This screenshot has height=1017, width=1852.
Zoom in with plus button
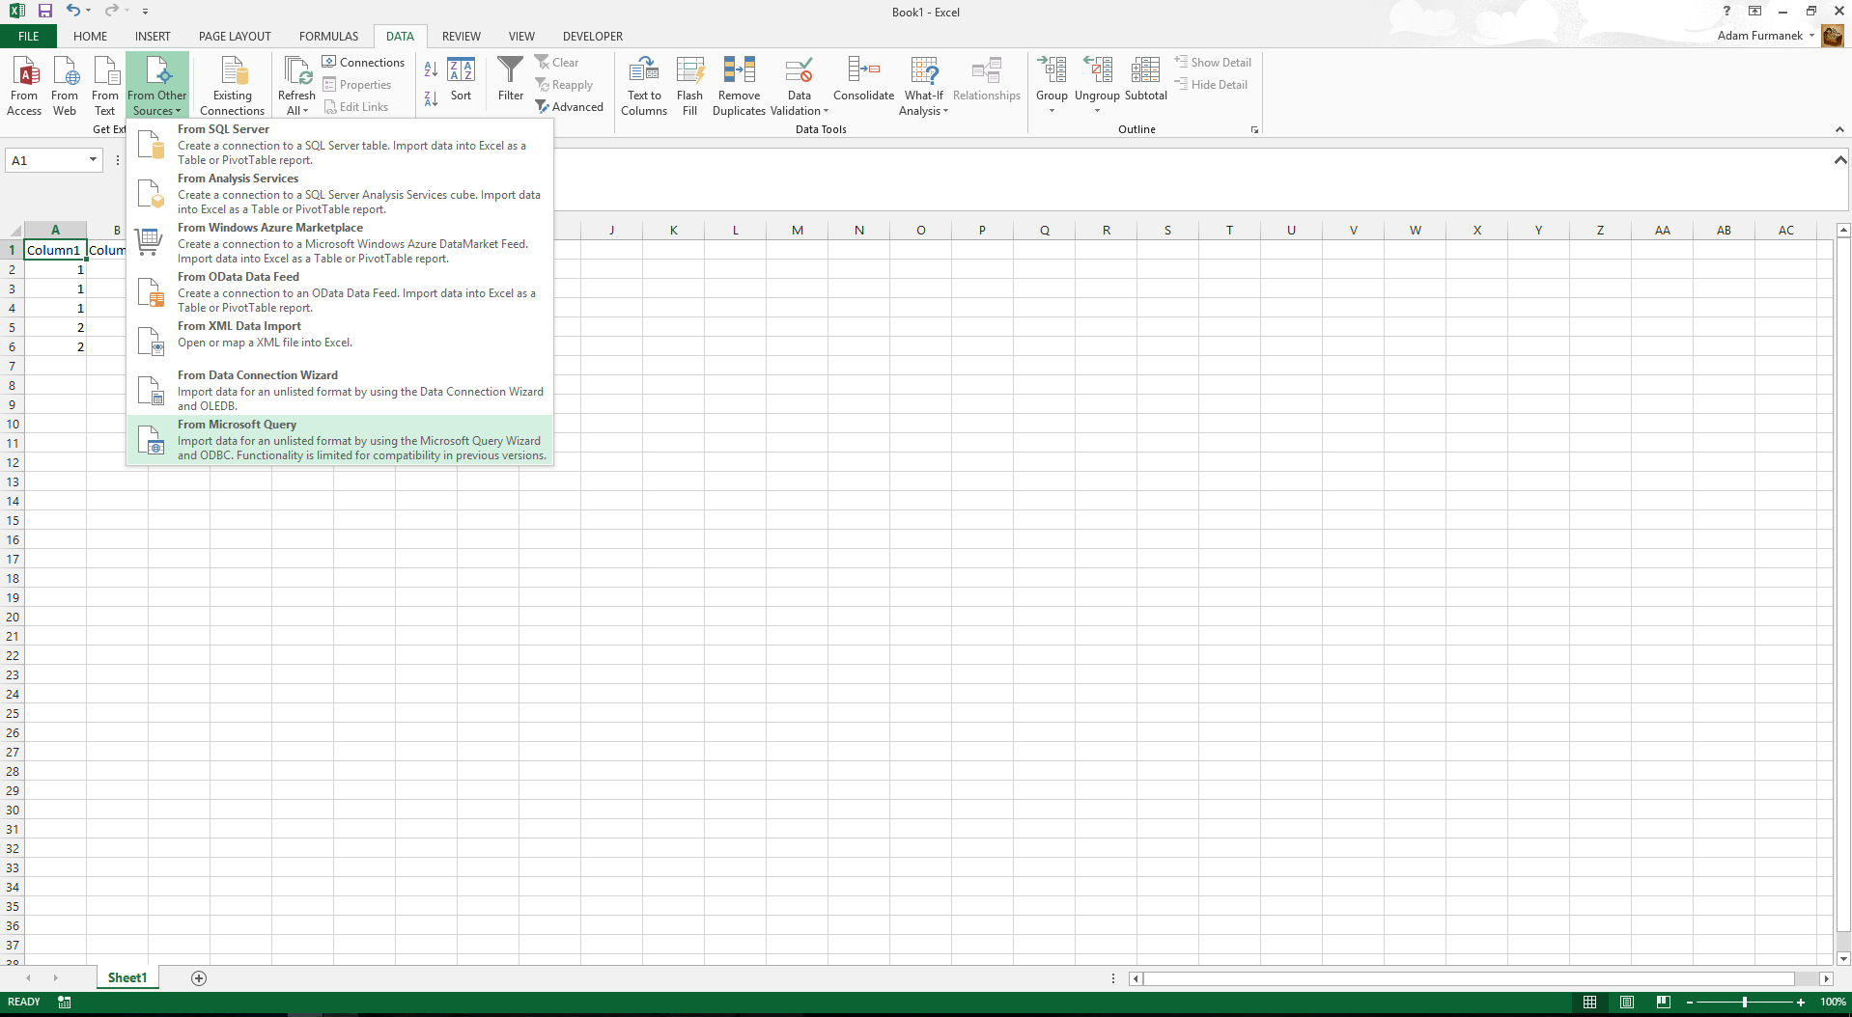click(1801, 1003)
